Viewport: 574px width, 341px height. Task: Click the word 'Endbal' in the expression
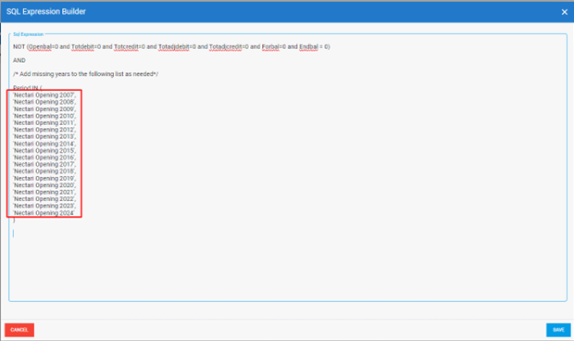(x=308, y=47)
